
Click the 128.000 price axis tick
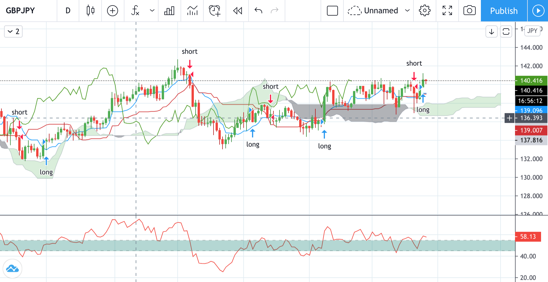(x=532, y=196)
